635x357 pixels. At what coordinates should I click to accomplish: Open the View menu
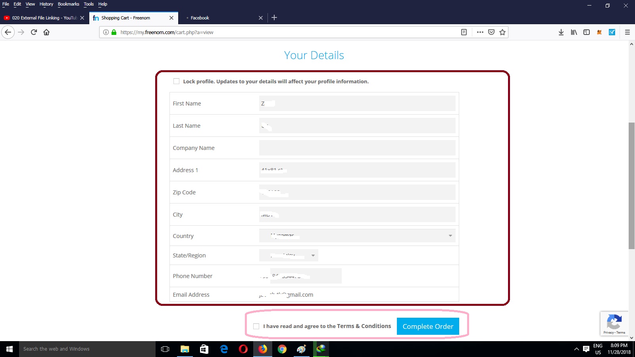point(30,4)
